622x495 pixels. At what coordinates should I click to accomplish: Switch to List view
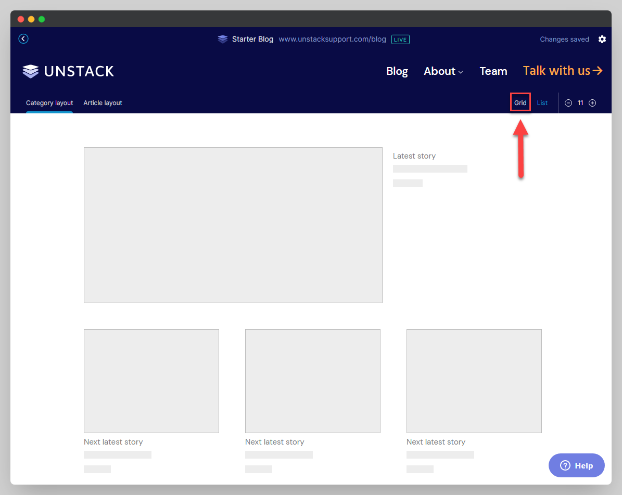[x=542, y=103]
